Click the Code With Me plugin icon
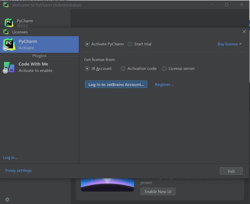This screenshot has width=250, height=204. [9, 67]
